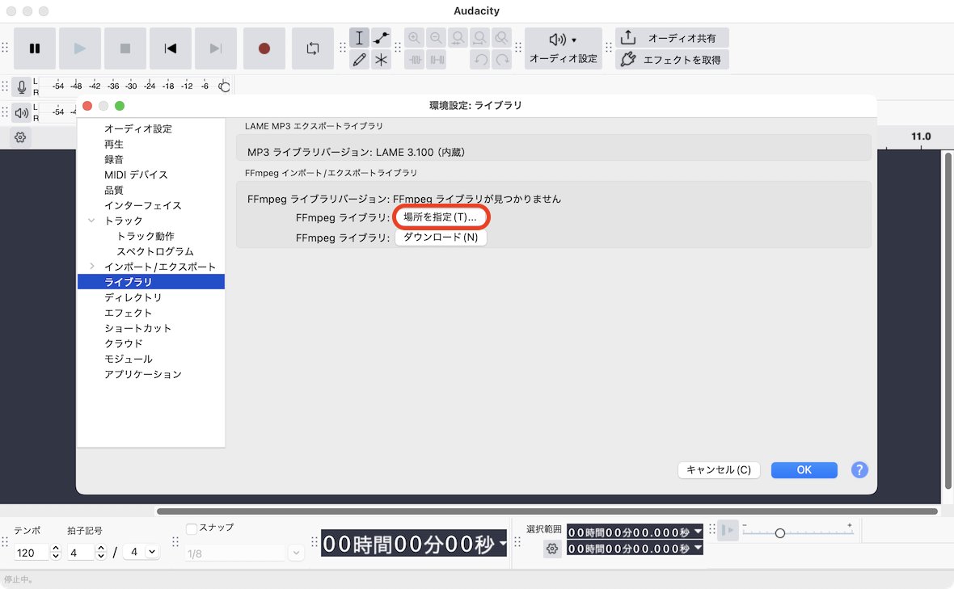Click the microphone record meter icon
This screenshot has width=954, height=589.
[x=22, y=86]
